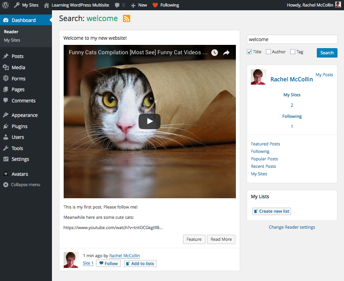Open the Site 1 link

point(88,263)
